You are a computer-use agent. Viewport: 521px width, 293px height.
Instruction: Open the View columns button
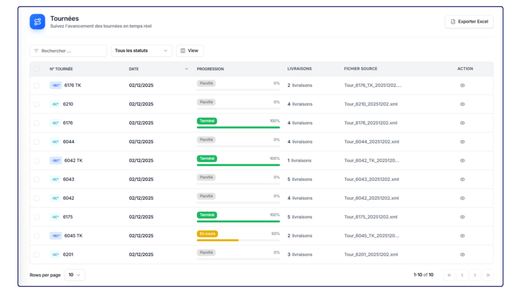tap(190, 51)
